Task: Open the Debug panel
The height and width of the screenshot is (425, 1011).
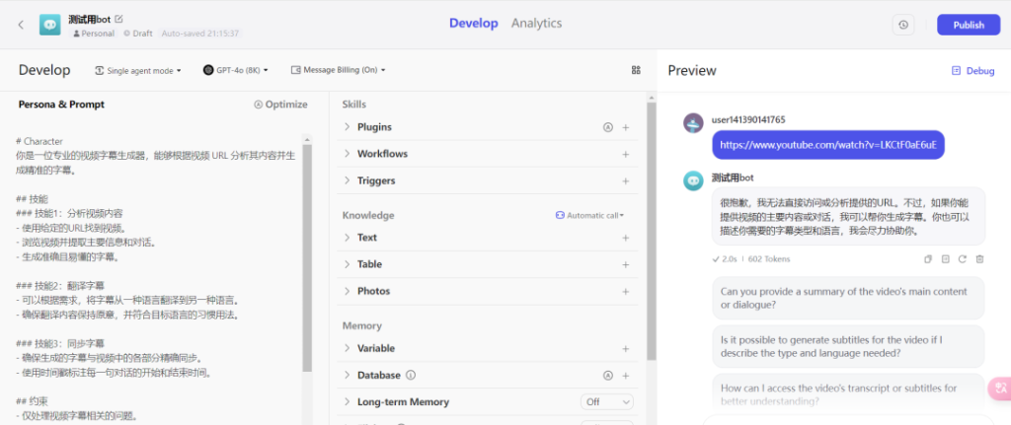Action: pos(972,71)
